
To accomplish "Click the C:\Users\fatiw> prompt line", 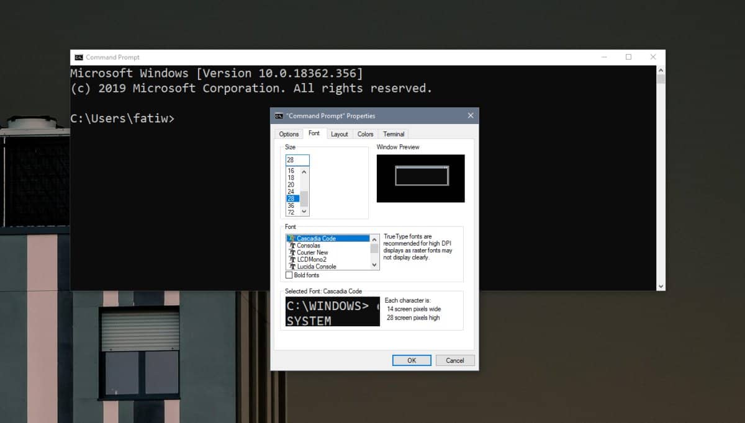I will click(122, 118).
